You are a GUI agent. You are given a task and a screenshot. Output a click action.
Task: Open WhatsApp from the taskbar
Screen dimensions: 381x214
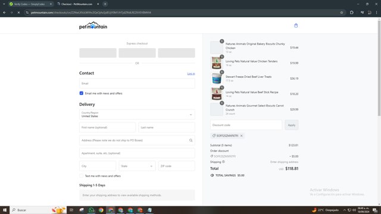pyautogui.click(x=91, y=210)
